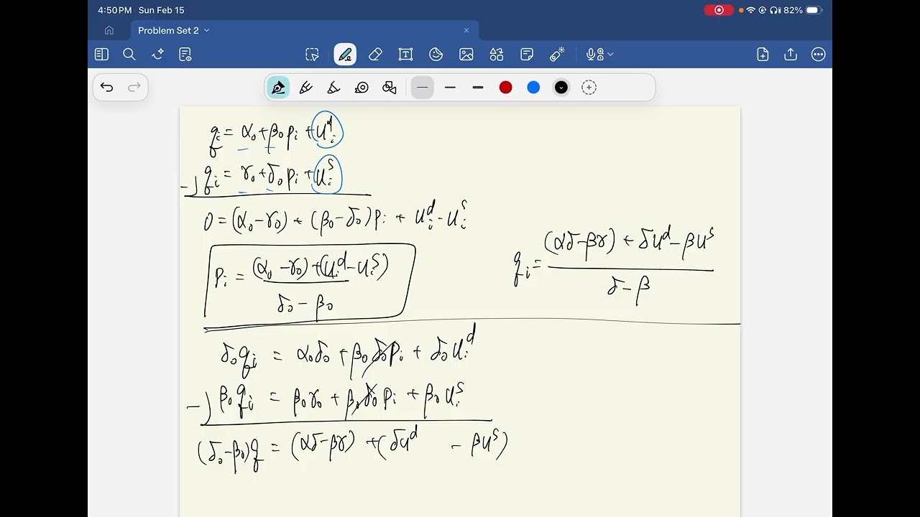Add a custom color preset

coord(589,88)
